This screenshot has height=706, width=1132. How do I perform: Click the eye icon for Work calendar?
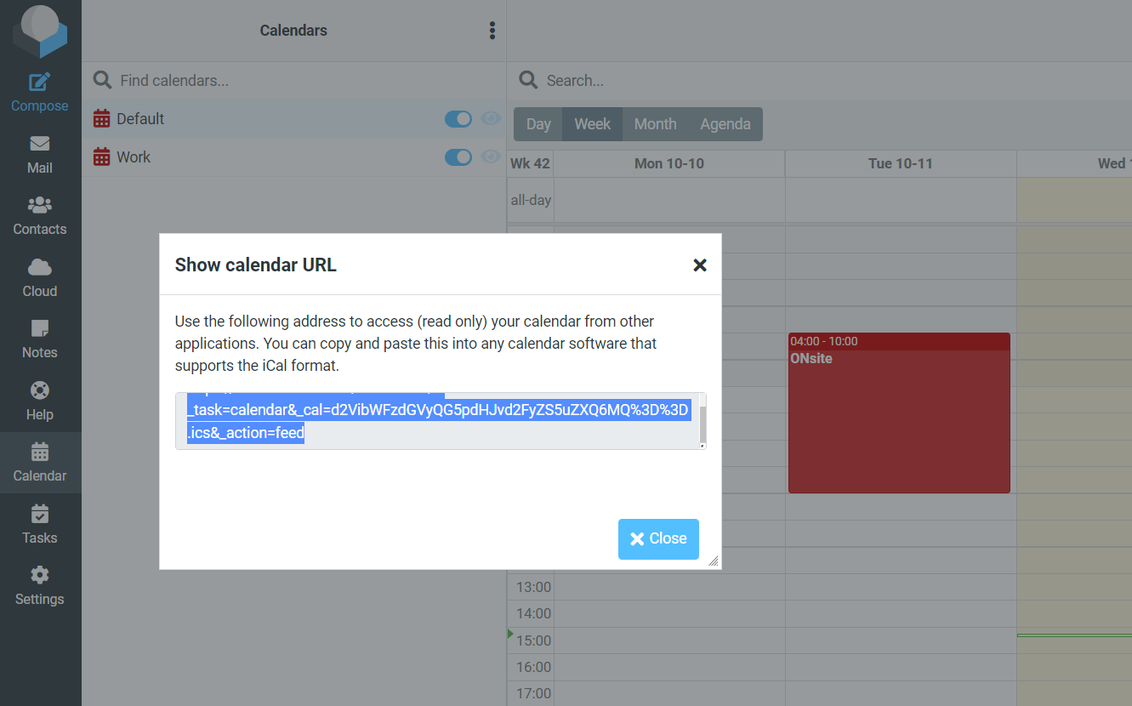(490, 157)
